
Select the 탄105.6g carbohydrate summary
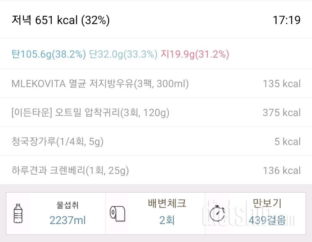(49, 54)
